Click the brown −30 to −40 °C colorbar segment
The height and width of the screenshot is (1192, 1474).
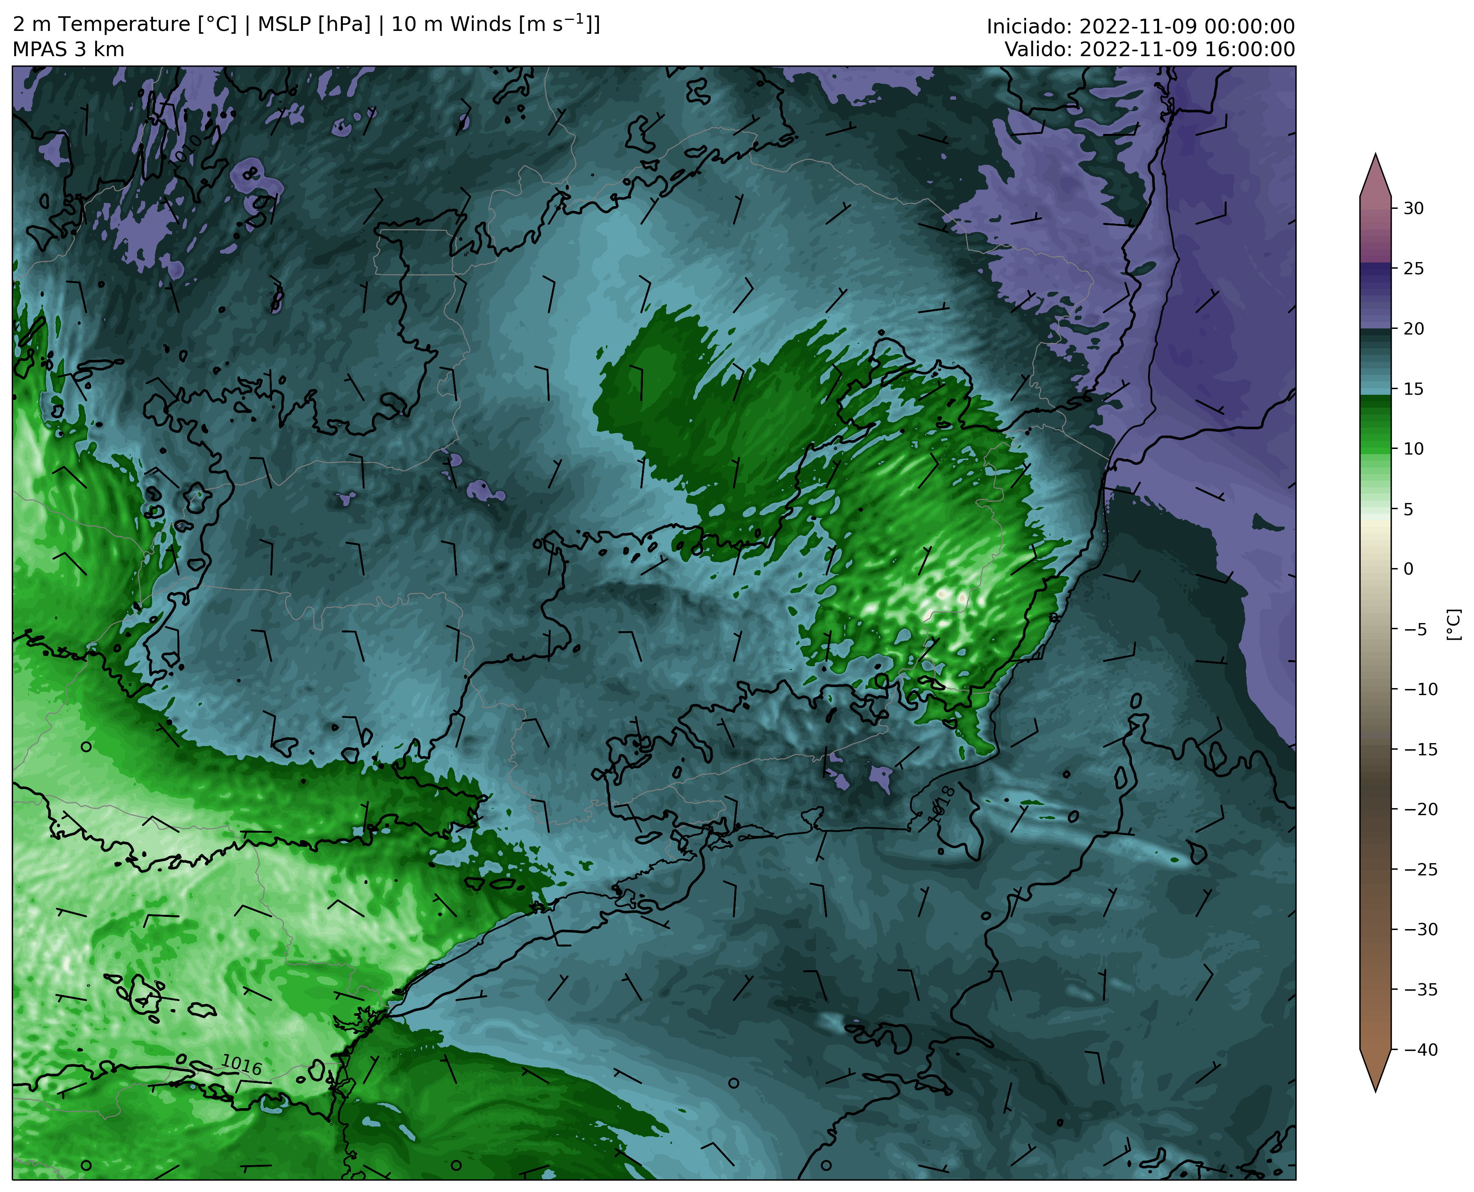[1375, 989]
